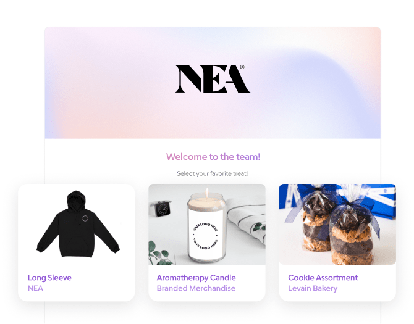Click the Select your favorite treat text
Viewport: 414px width, 324px height.
click(213, 173)
